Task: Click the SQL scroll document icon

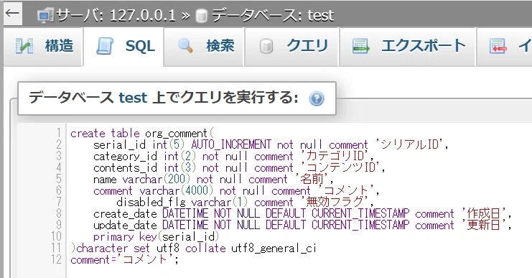Action: click(x=105, y=46)
